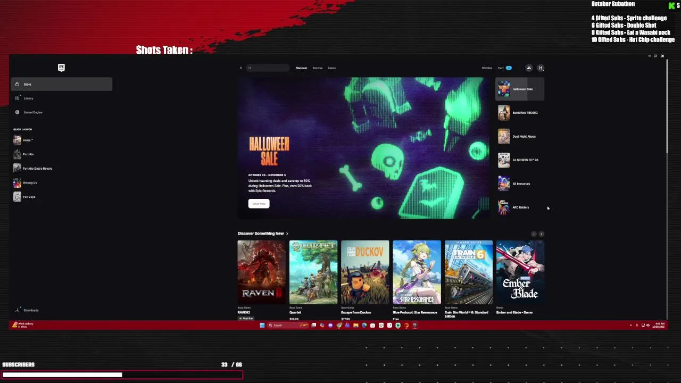The image size is (681, 383).
Task: Click the taskbar clock and date
Action: point(660,325)
